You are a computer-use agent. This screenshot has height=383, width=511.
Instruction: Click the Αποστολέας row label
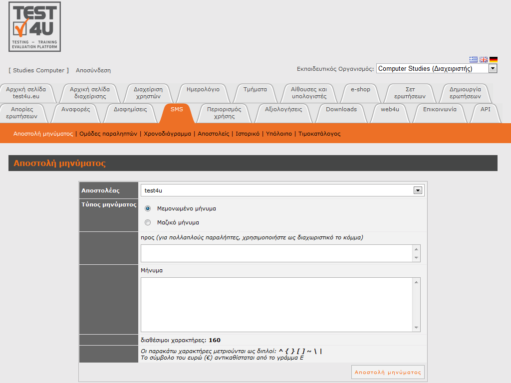(x=100, y=191)
